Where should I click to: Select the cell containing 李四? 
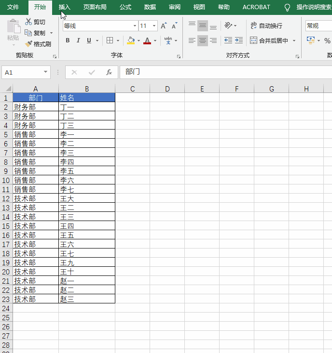[87, 162]
